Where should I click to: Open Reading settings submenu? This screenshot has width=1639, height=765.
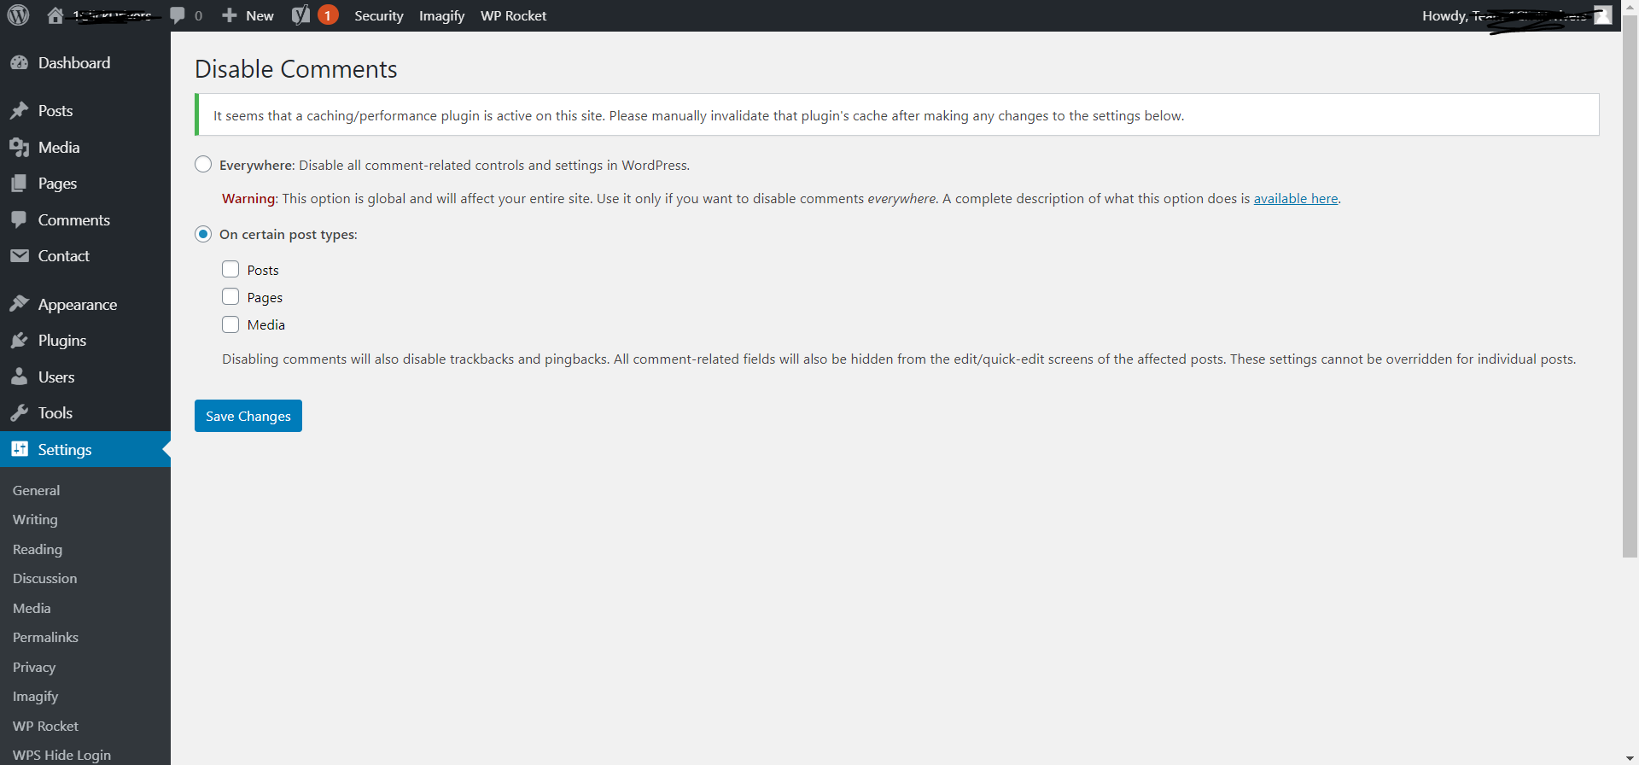38,550
